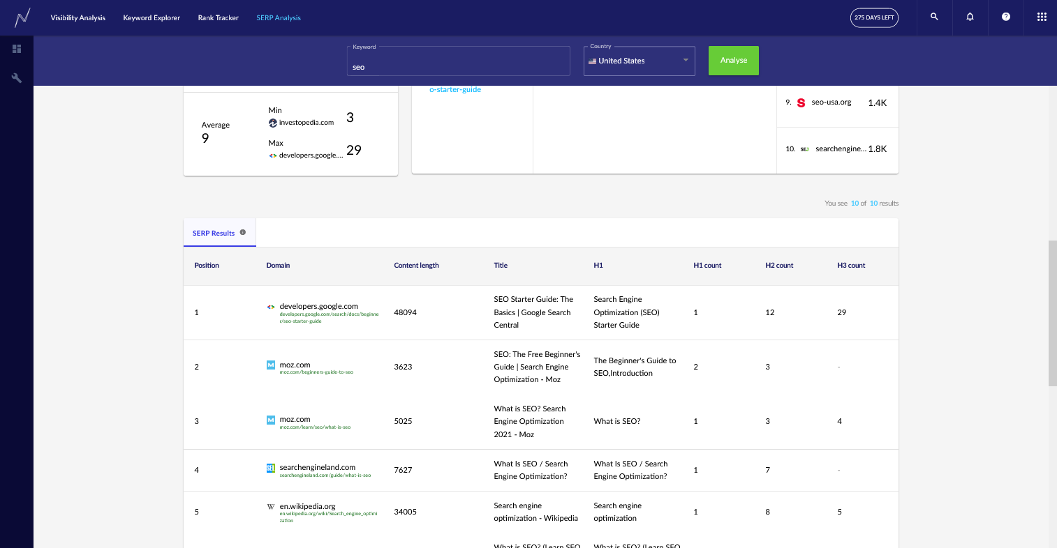
Task: Go to Visibility Analysis tab
Action: (x=77, y=17)
